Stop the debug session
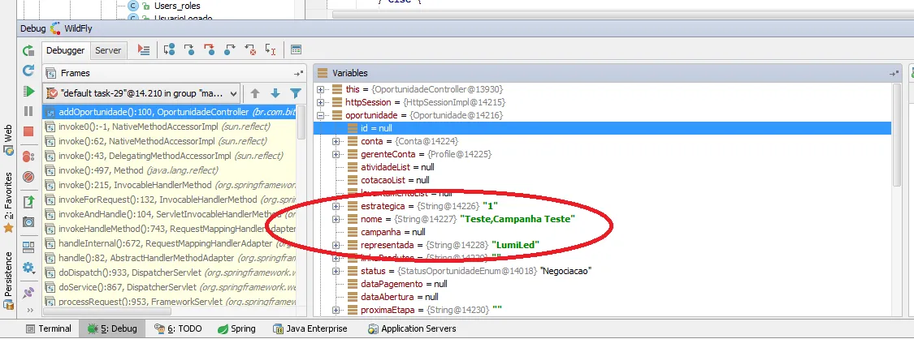This screenshot has height=339, width=914. (28, 131)
